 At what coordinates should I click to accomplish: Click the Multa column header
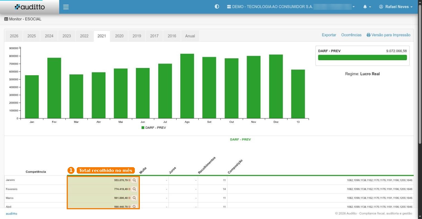coord(143,170)
